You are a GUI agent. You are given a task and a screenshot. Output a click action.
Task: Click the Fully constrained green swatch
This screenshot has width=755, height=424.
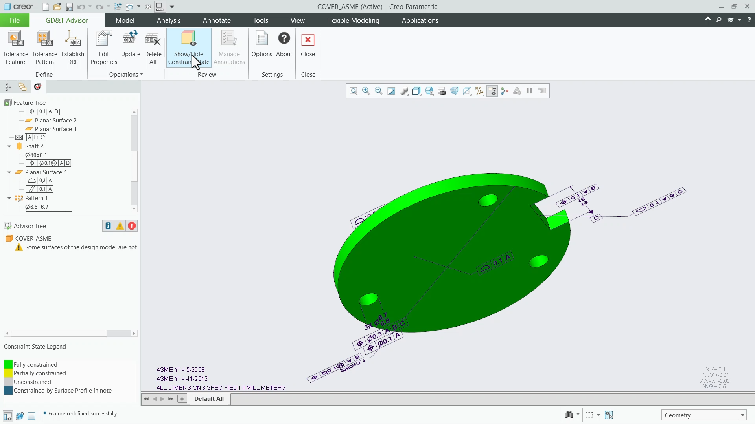click(8, 365)
